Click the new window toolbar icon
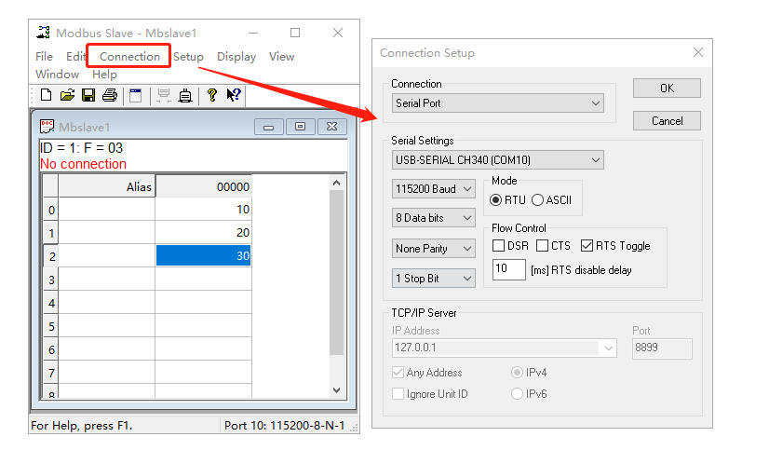Viewport: 769px width, 464px height. pyautogui.click(x=135, y=95)
